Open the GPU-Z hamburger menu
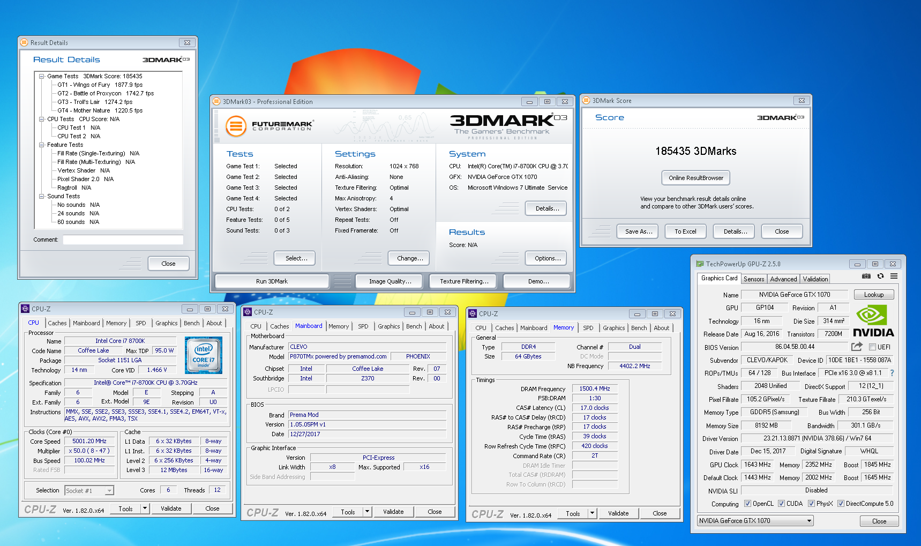This screenshot has width=921, height=546. pyautogui.click(x=894, y=276)
